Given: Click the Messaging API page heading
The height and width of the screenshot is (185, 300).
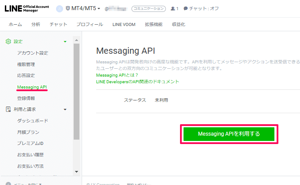Looking at the screenshot, I should [x=125, y=51].
